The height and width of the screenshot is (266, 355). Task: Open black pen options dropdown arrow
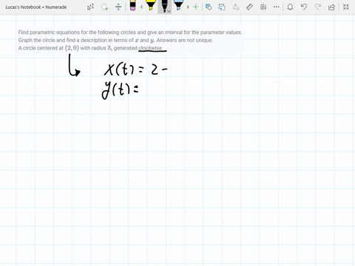(x=169, y=11)
